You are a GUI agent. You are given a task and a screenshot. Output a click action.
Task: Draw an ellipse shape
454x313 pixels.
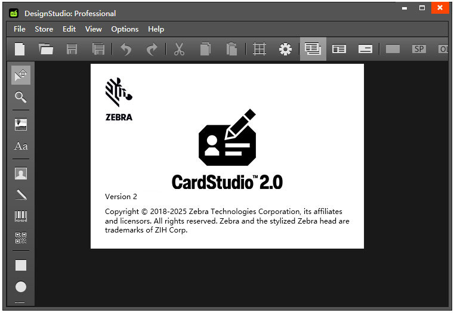[x=21, y=287]
